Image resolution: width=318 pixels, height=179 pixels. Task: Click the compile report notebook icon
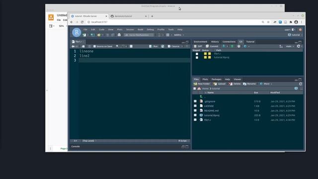[131, 46]
